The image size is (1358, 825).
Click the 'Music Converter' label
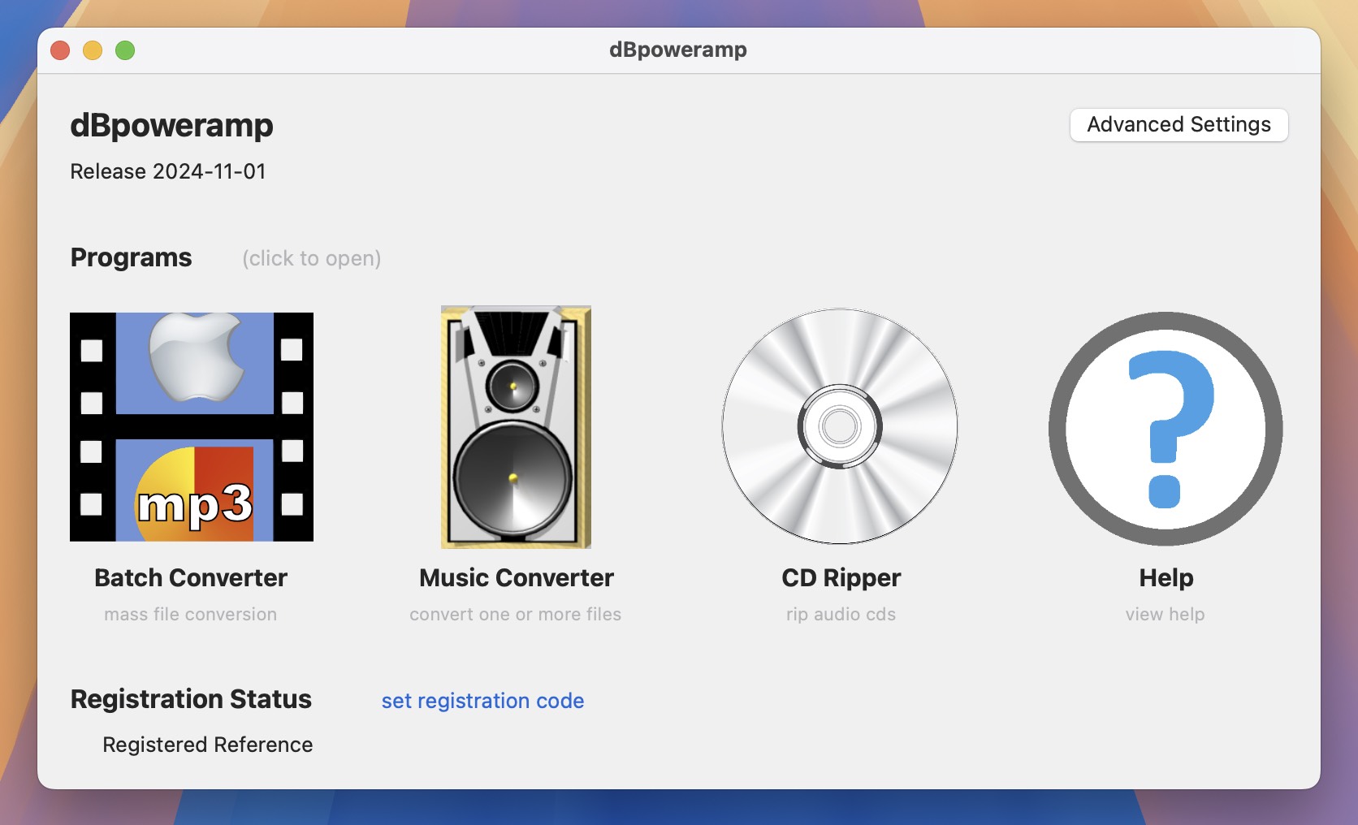click(517, 577)
